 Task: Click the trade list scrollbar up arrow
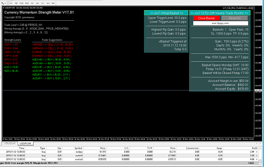pyautogui.click(x=260, y=148)
